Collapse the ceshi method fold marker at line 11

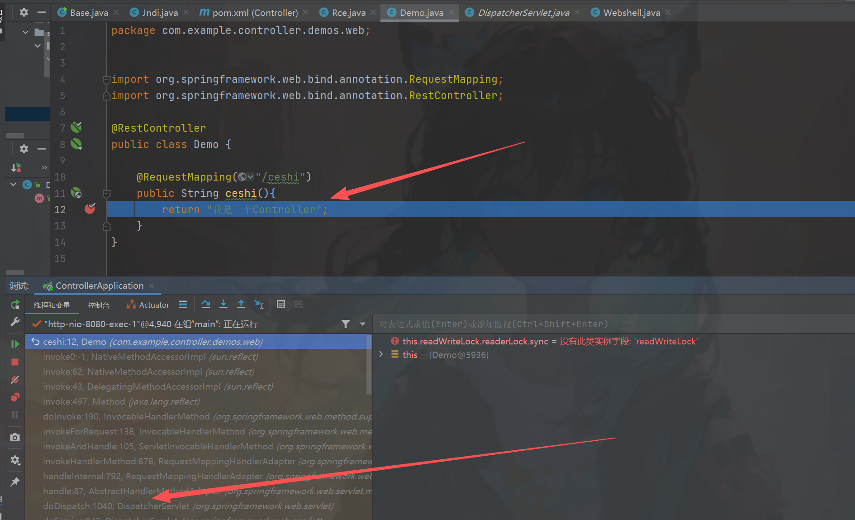click(107, 194)
